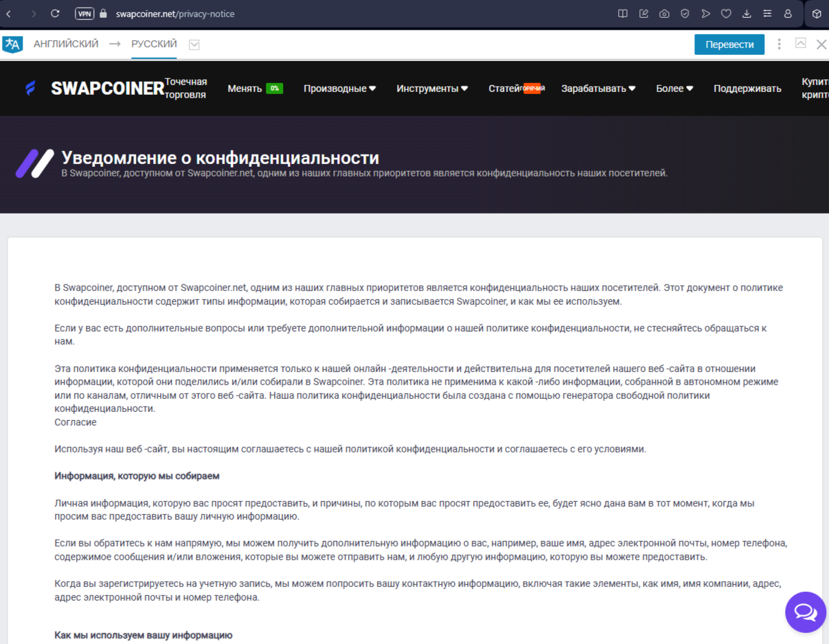Take a snapshot with the camera icon
The height and width of the screenshot is (644, 829).
(x=664, y=14)
